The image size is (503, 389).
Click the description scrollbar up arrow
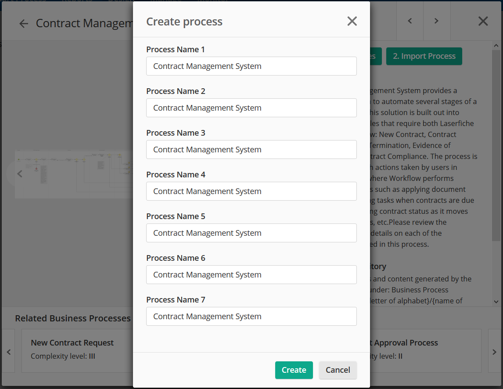[496, 46]
